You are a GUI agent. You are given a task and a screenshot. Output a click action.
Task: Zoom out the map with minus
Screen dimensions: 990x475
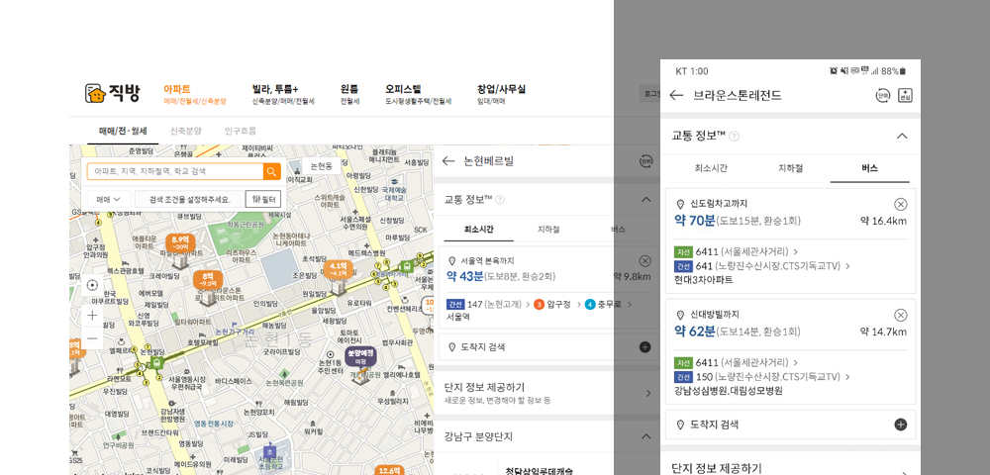(92, 338)
